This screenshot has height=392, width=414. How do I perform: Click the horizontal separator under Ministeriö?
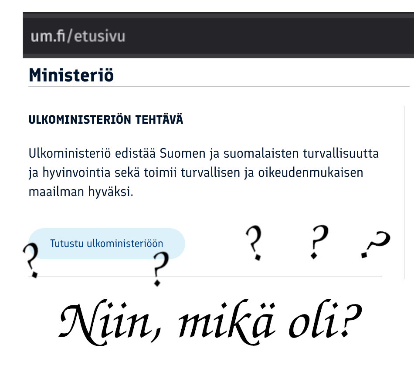pyautogui.click(x=219, y=86)
